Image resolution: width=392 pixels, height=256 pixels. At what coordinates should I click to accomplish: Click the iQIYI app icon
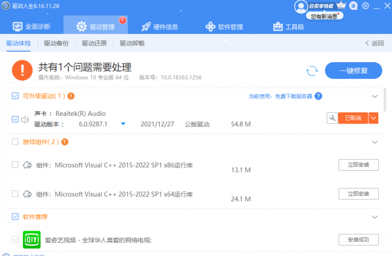point(32,239)
